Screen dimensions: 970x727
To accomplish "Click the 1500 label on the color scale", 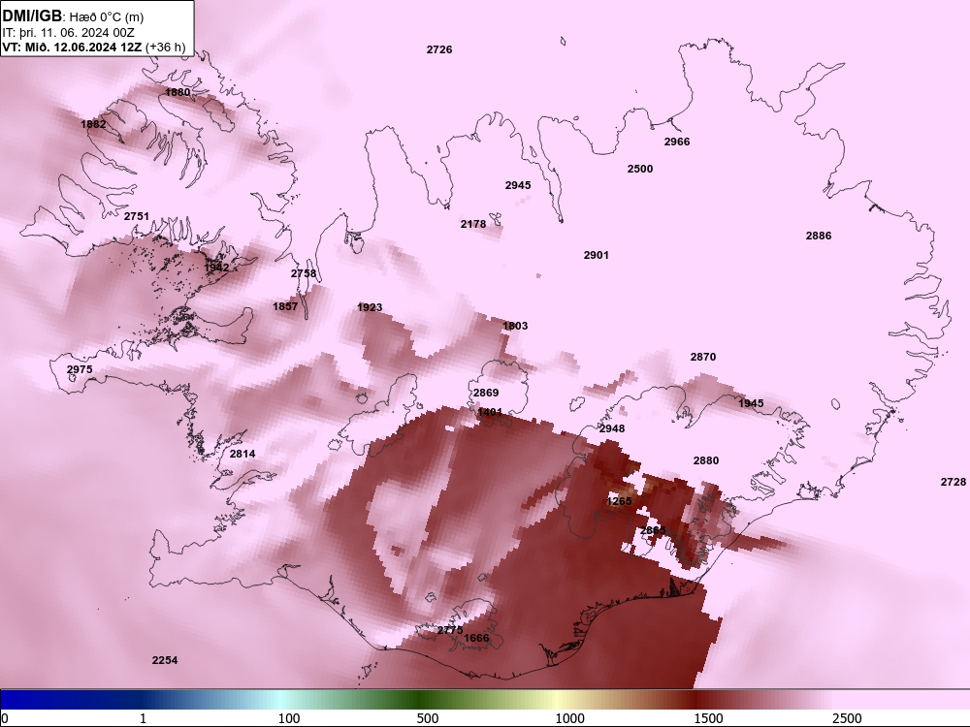I will tap(708, 718).
